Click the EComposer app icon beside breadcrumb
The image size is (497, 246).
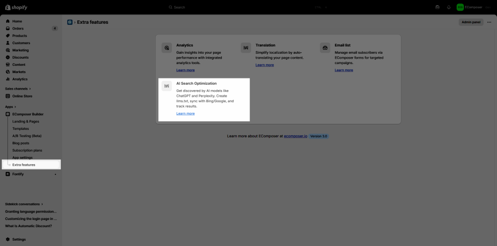click(x=70, y=22)
